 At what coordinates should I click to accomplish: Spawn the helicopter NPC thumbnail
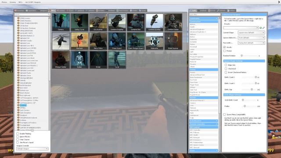click(x=61, y=41)
